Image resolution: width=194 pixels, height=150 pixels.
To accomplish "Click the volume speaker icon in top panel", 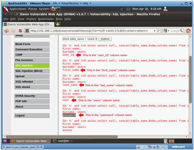I will click(x=122, y=9).
